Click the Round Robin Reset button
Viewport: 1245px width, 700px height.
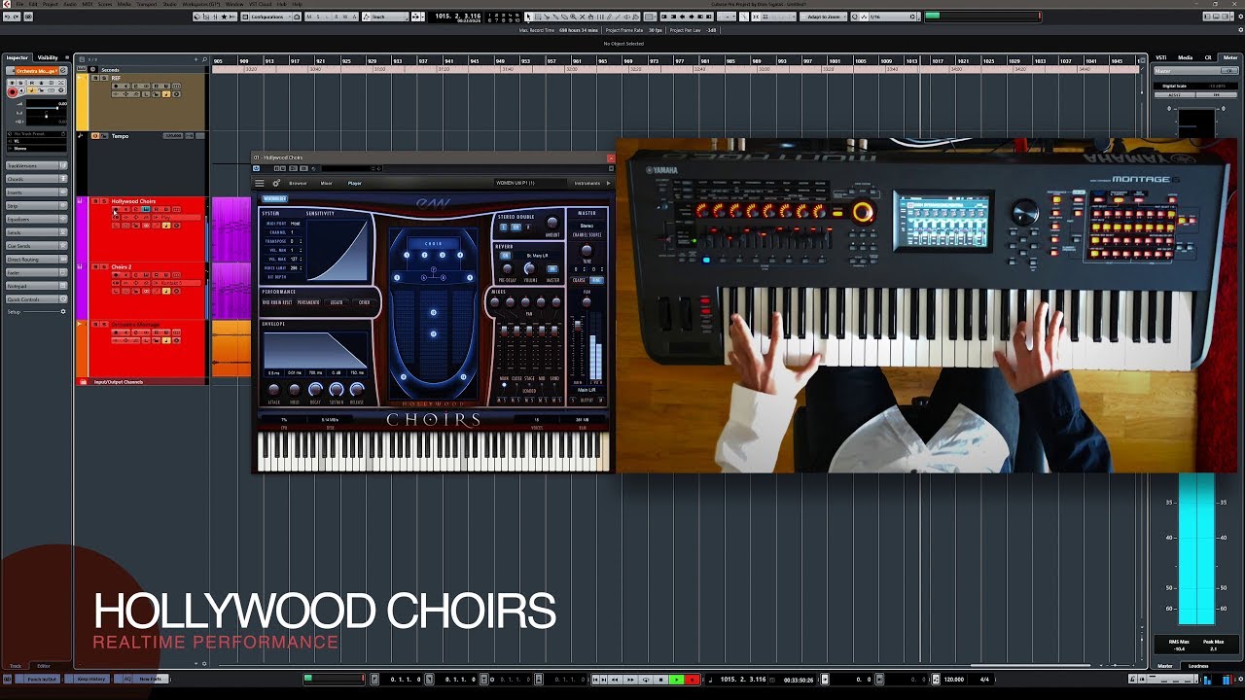277,302
